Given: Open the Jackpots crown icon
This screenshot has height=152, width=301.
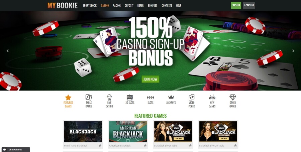Looking at the screenshot, I should [171, 97].
